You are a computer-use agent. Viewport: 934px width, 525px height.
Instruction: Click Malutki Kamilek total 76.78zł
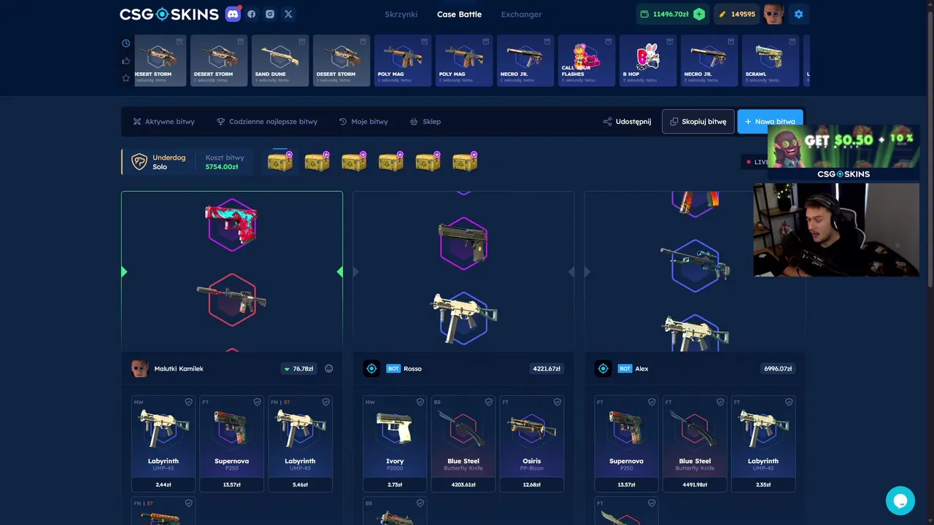point(298,369)
